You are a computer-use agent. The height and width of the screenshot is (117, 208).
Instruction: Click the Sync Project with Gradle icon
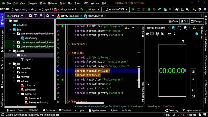coord(177,9)
